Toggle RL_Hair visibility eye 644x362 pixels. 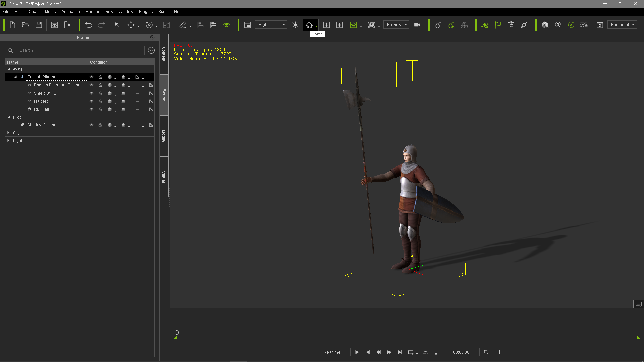pyautogui.click(x=91, y=109)
